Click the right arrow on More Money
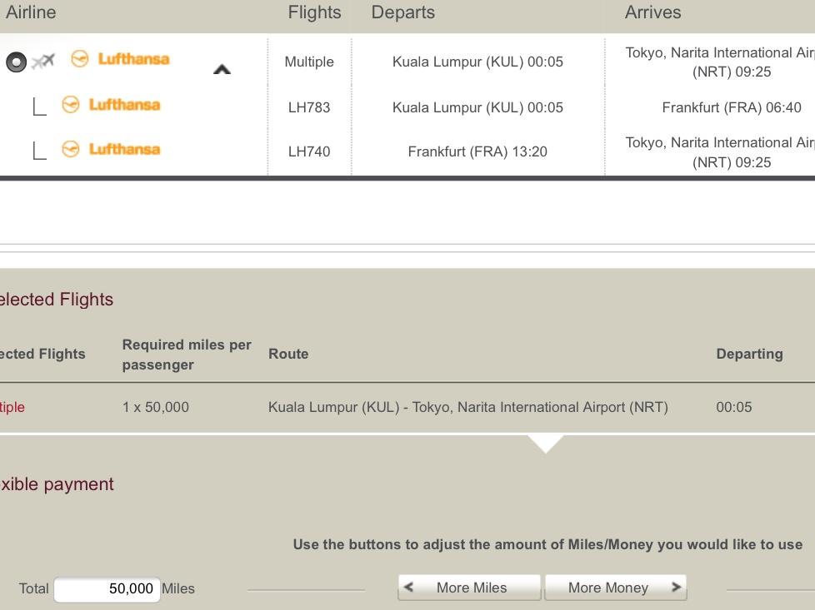The image size is (815, 610). [x=676, y=587]
